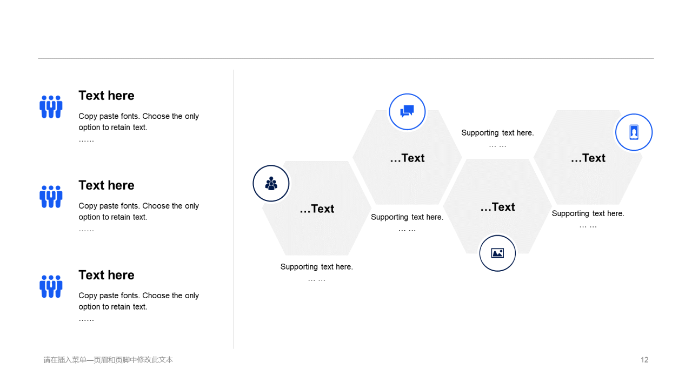Click the chat bubbles circle icon
Viewport: 692px width, 389px height.
tap(407, 112)
